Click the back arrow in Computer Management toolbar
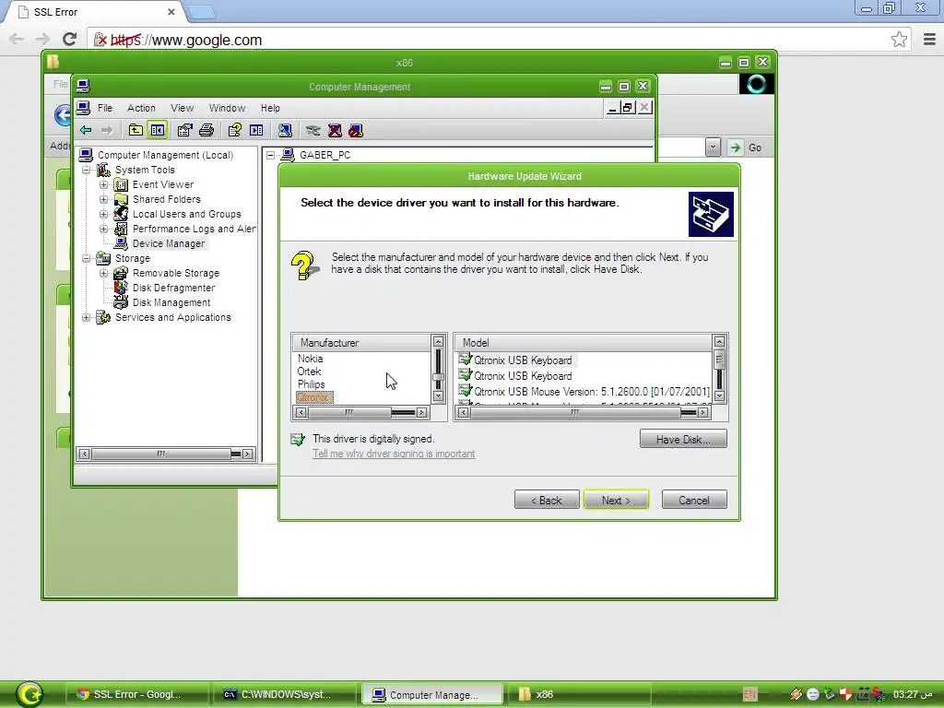This screenshot has height=708, width=944. [x=86, y=130]
